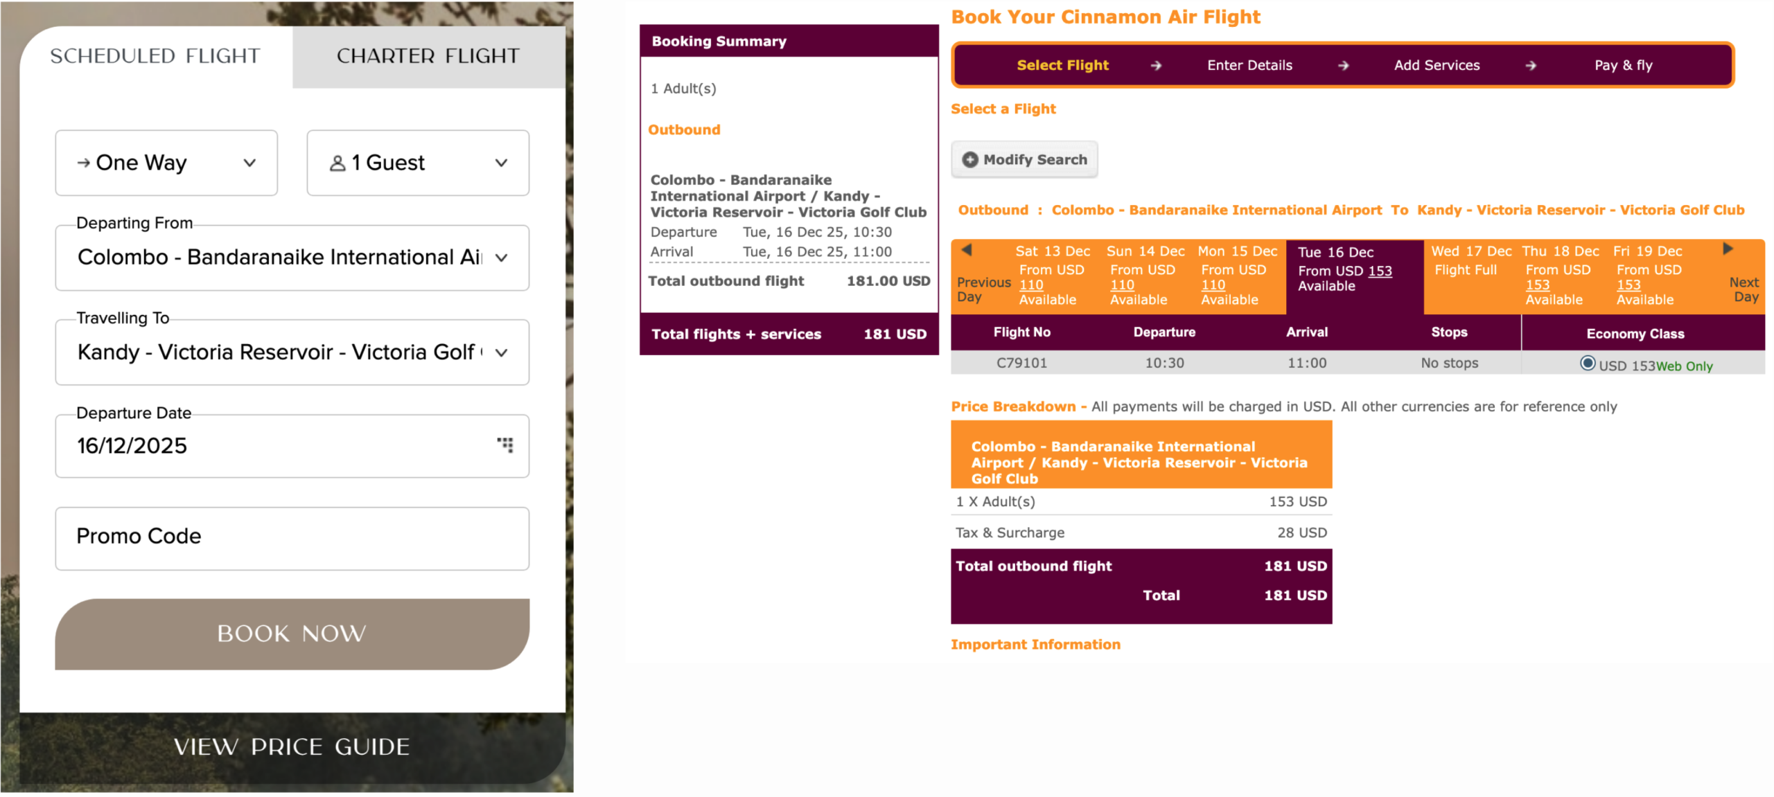Image resolution: width=1774 pixels, height=797 pixels.
Task: Click the Departure Date field
Action: pos(292,446)
